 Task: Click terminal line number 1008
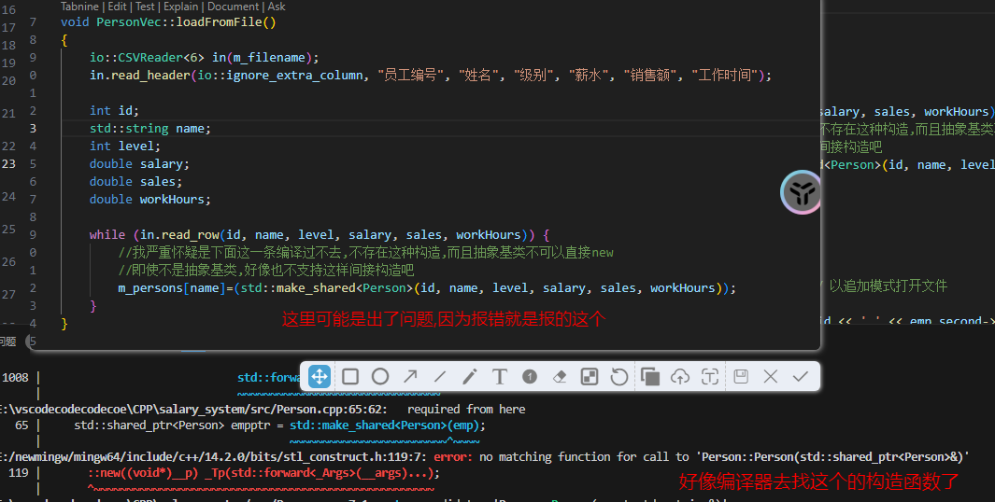15,378
